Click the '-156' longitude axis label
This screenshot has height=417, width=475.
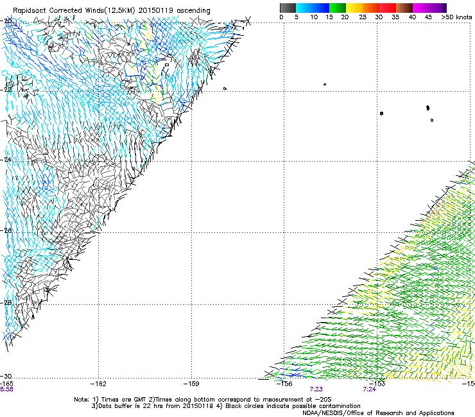(x=284, y=384)
